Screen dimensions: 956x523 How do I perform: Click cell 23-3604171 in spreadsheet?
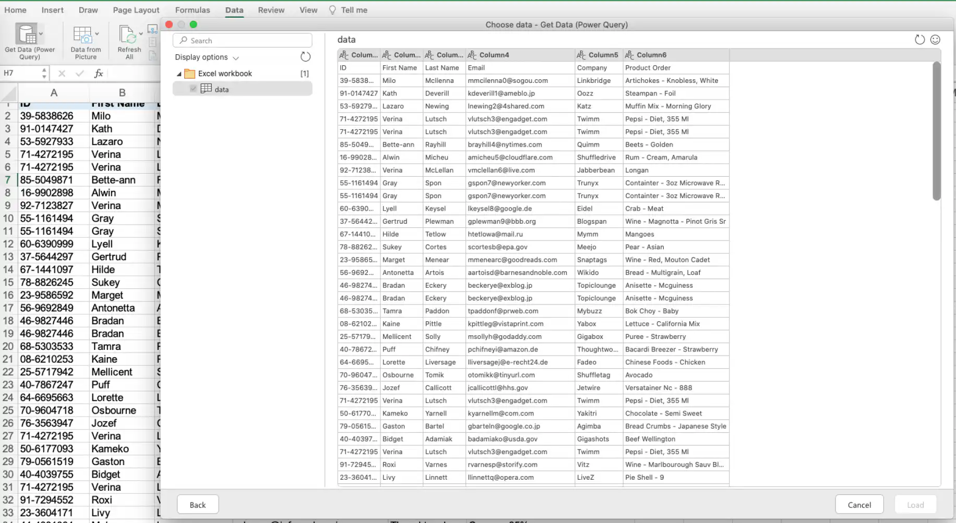point(53,513)
